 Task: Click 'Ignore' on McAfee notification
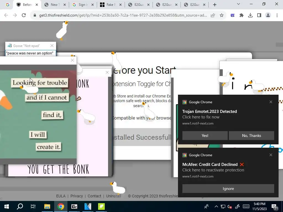(228, 189)
